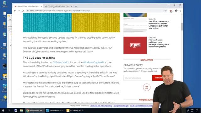Image resolution: width=201 pixels, height=113 pixels.
Task: Click the SEE ALL circle button
Action: coord(147,87)
